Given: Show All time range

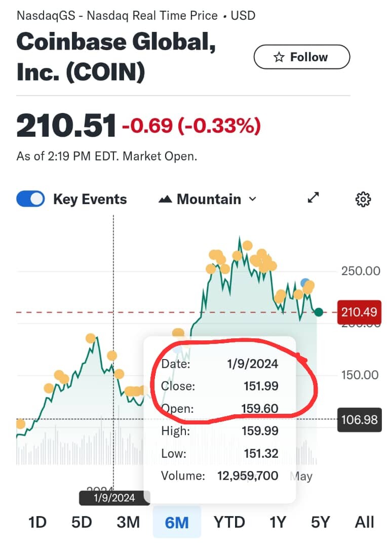Looking at the screenshot, I should point(364,522).
